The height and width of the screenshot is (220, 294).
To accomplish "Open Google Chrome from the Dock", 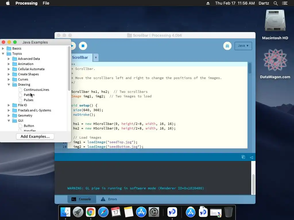I will coord(90,212).
